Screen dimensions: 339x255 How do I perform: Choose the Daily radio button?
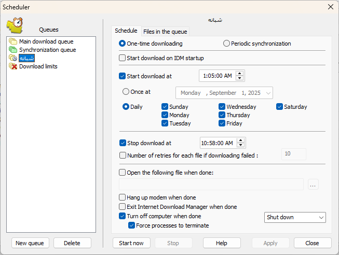pyautogui.click(x=126, y=107)
